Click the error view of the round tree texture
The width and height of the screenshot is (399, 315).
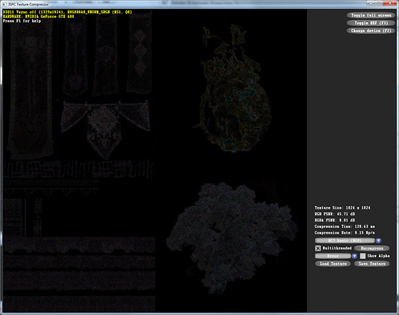click(x=232, y=238)
